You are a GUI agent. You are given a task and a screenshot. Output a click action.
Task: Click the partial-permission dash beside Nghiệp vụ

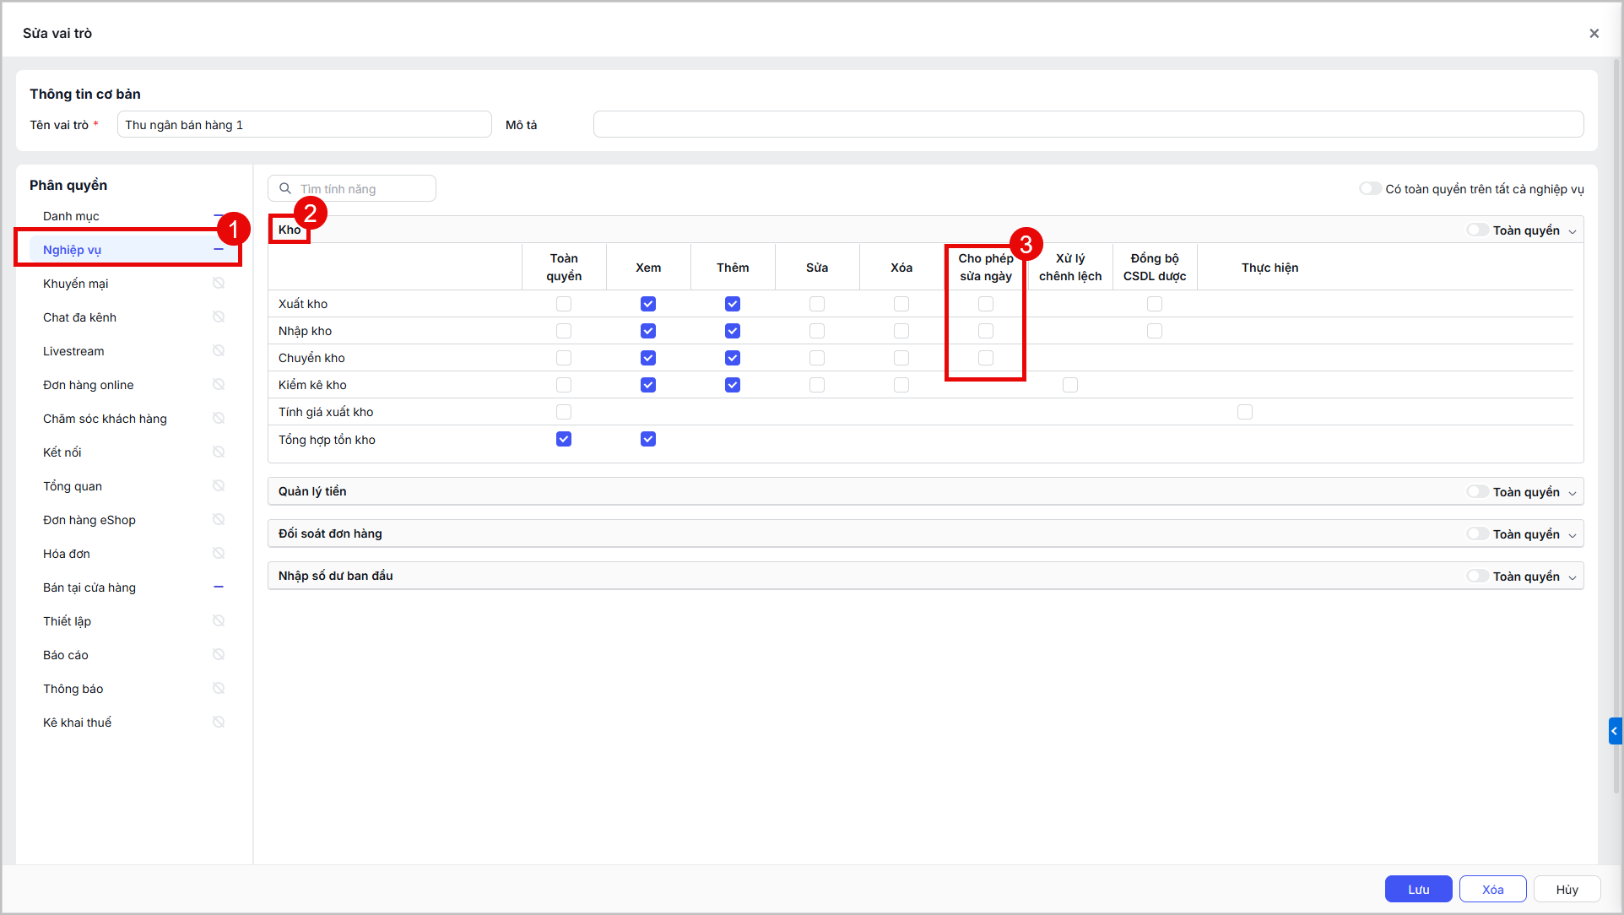[219, 250]
